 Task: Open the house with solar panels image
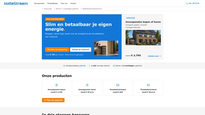pyautogui.click(x=143, y=38)
